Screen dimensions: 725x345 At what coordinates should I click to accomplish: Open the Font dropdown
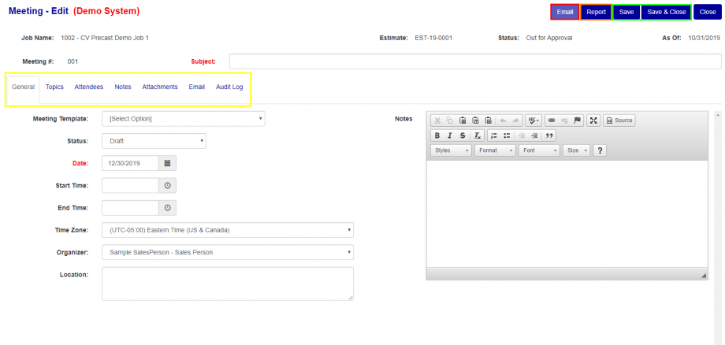(x=539, y=150)
